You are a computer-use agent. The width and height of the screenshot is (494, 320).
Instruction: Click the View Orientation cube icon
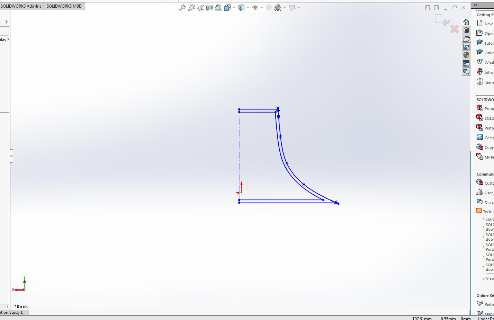tap(227, 8)
